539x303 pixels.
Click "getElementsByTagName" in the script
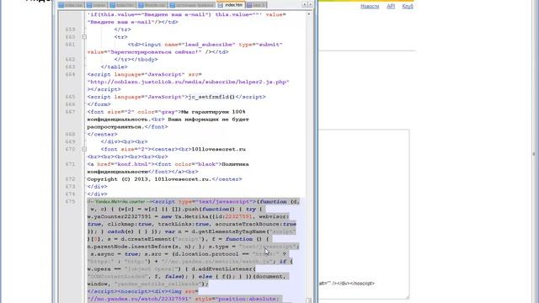232,232
